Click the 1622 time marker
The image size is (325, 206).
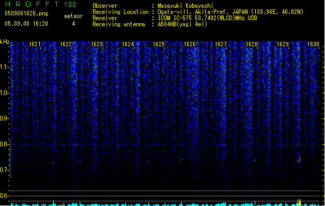[x=66, y=44]
